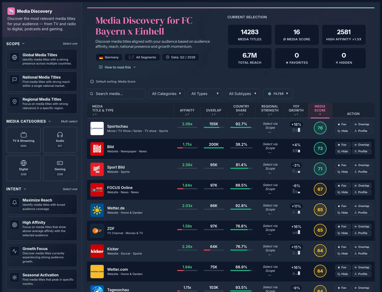382x292 pixels.
Task: Hide the Sportschau media title
Action: [343, 131]
